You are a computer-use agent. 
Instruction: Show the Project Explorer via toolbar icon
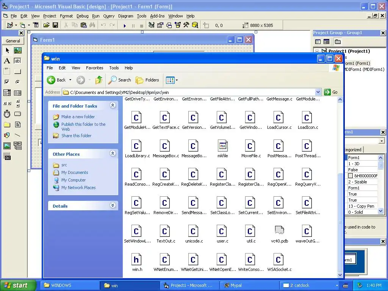point(152,25)
